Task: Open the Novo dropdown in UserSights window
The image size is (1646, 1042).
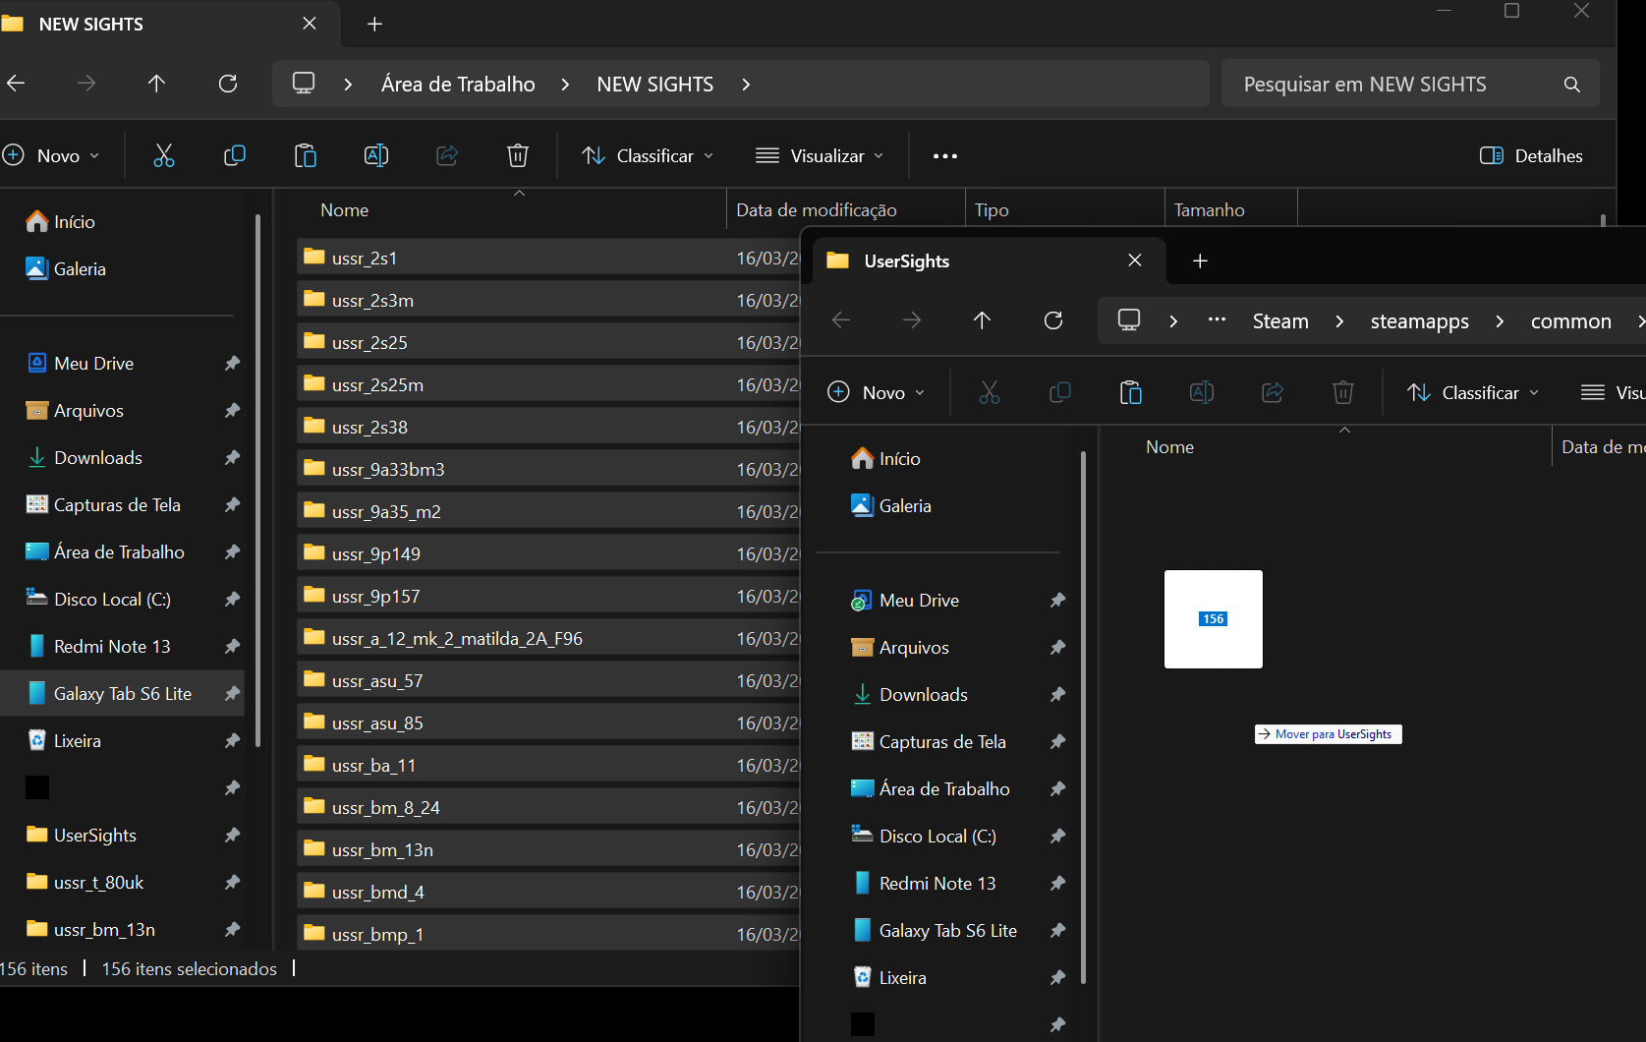Action: [x=877, y=392]
